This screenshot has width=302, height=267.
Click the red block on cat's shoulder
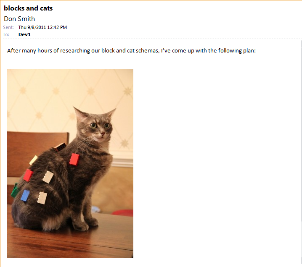click(x=74, y=160)
